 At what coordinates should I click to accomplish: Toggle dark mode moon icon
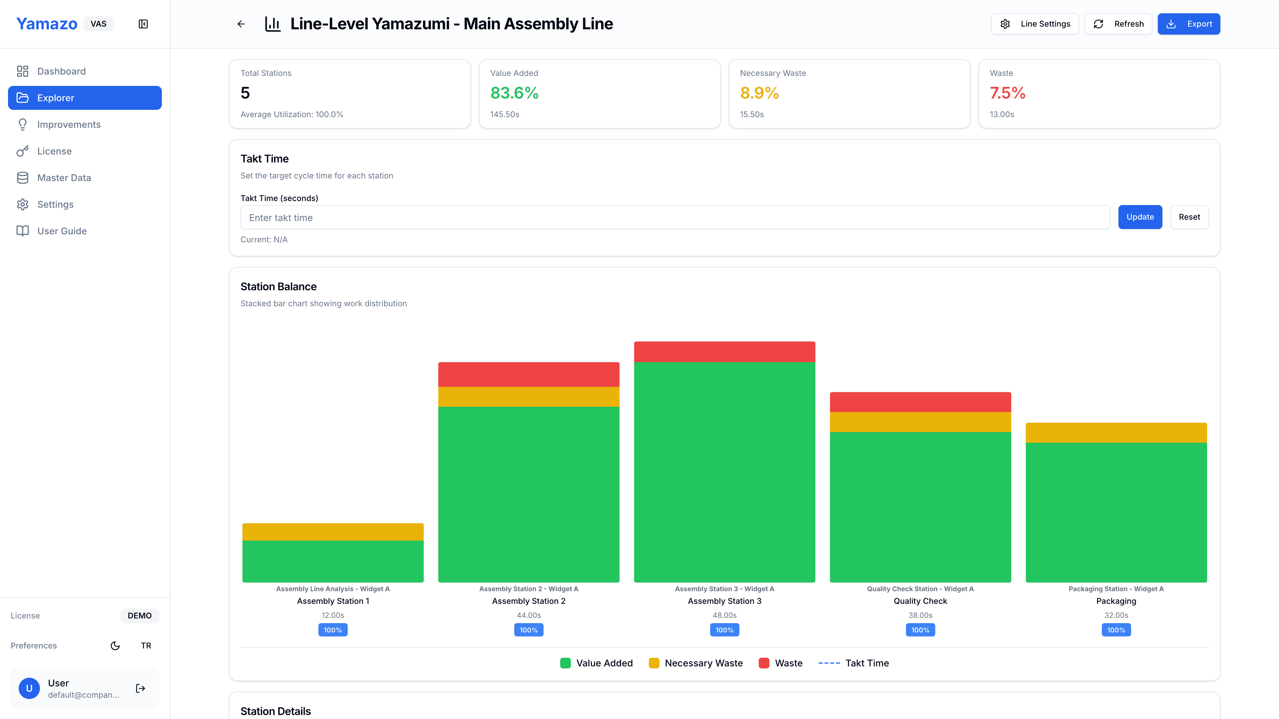click(115, 645)
